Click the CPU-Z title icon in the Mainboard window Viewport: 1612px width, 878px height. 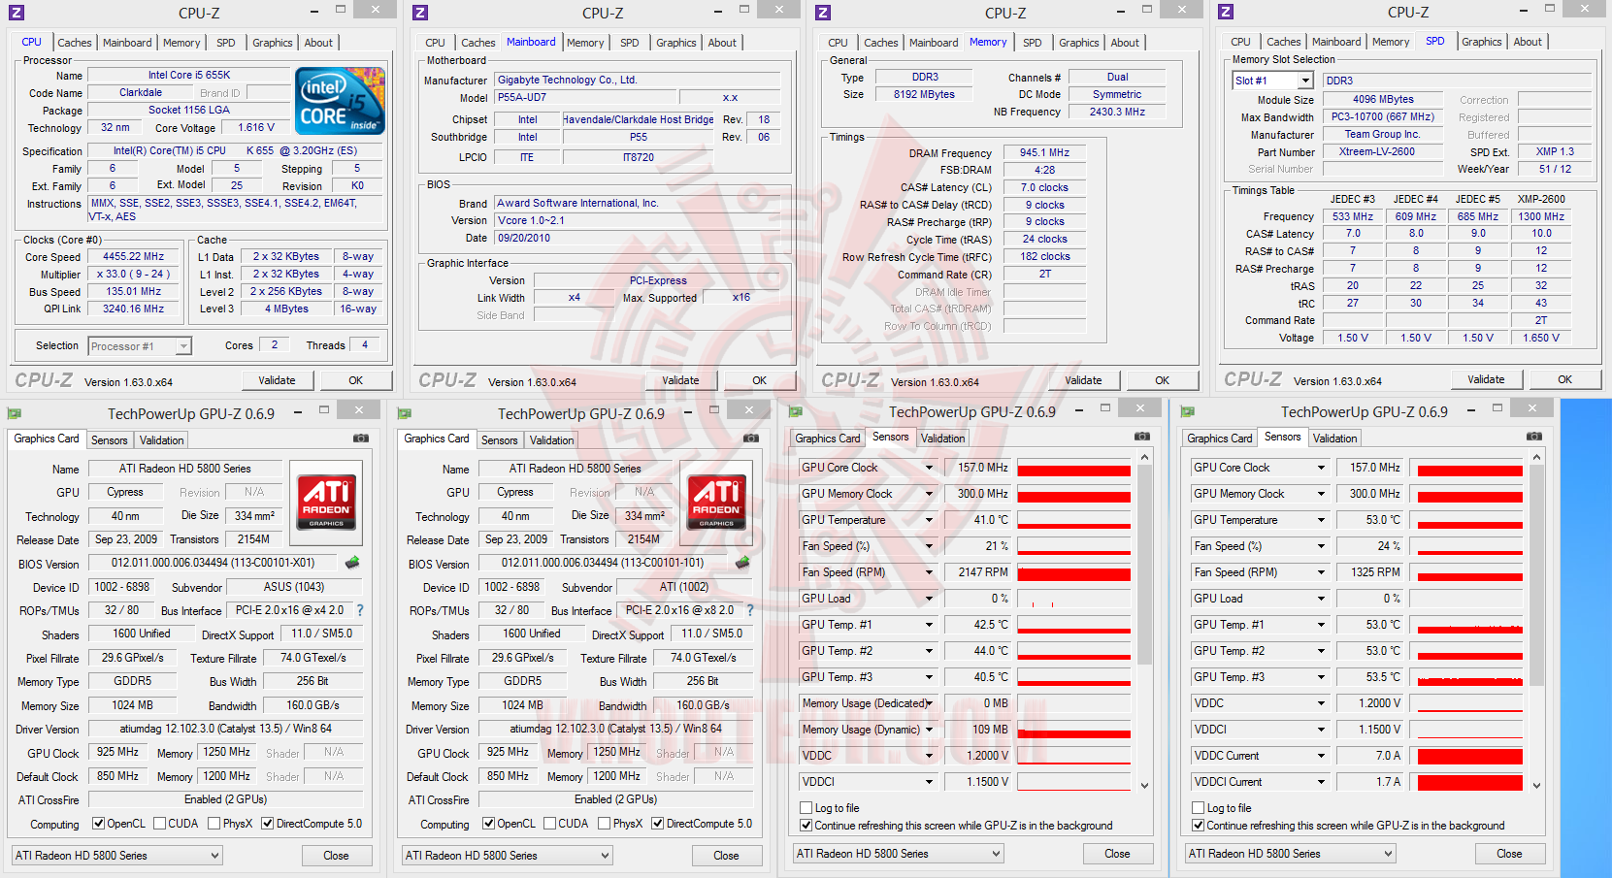[x=419, y=13]
